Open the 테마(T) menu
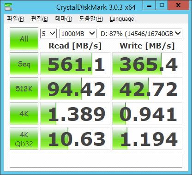The height and width of the screenshot is (175, 192). pyautogui.click(x=64, y=19)
